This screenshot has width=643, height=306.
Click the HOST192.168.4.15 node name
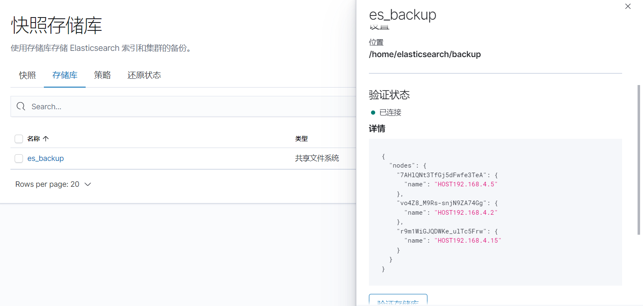[468, 241]
